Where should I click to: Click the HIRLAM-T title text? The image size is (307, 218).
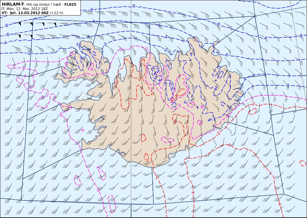13,4
